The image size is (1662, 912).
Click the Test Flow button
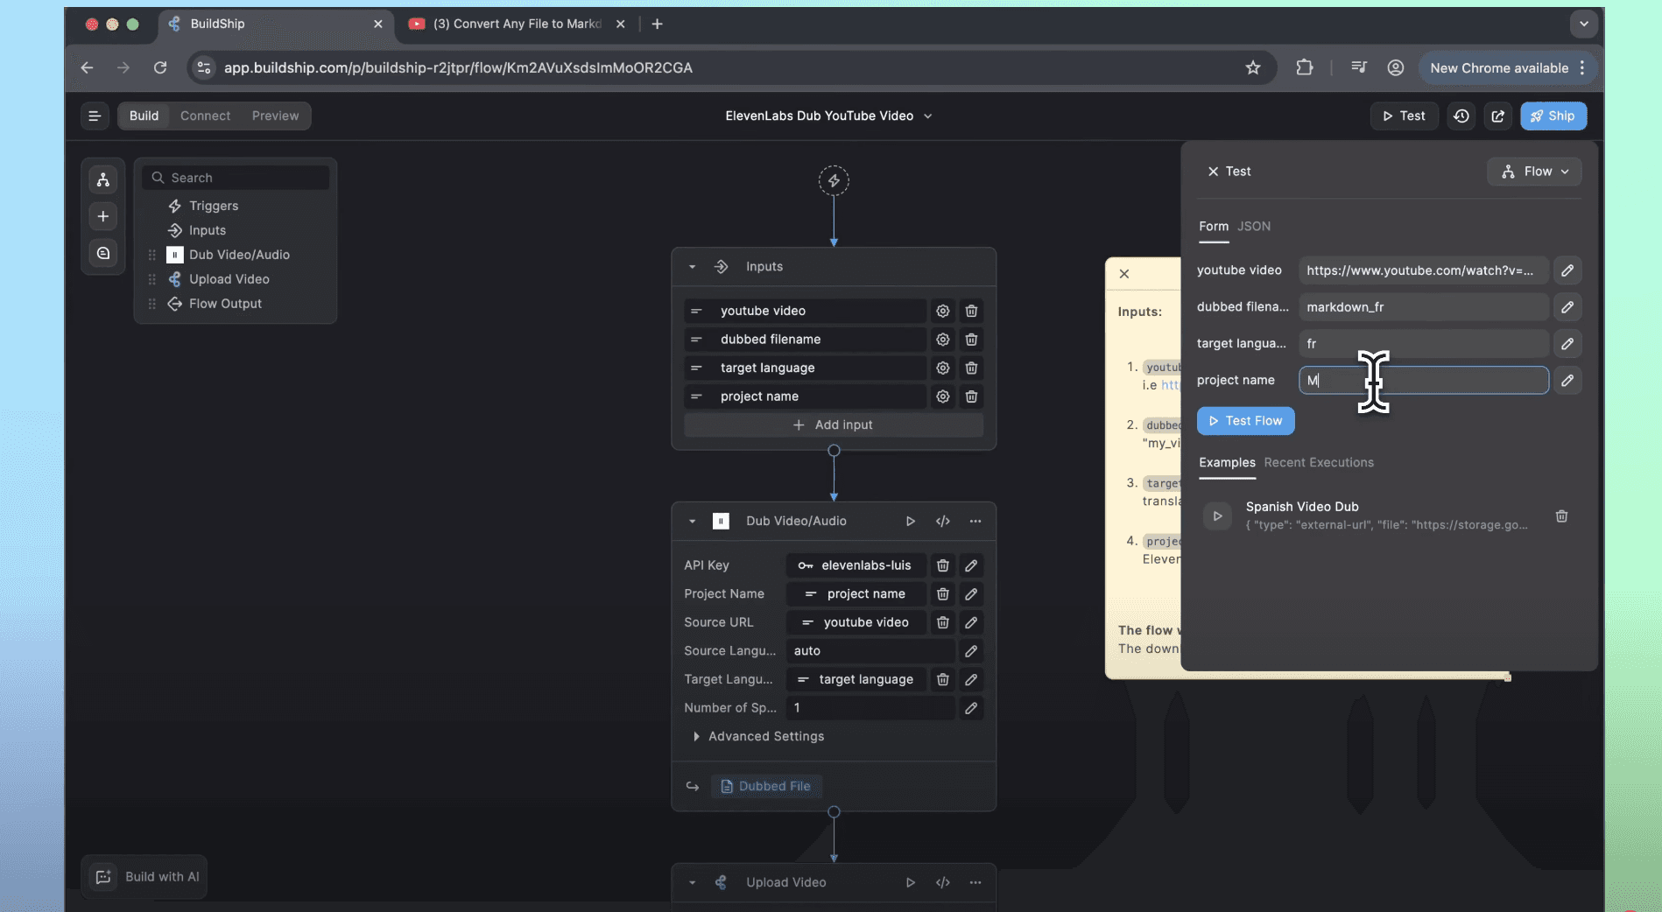point(1245,421)
